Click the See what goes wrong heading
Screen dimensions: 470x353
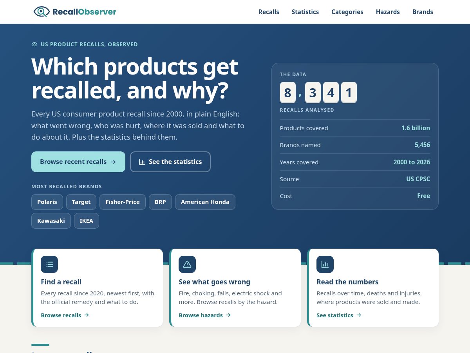214,282
